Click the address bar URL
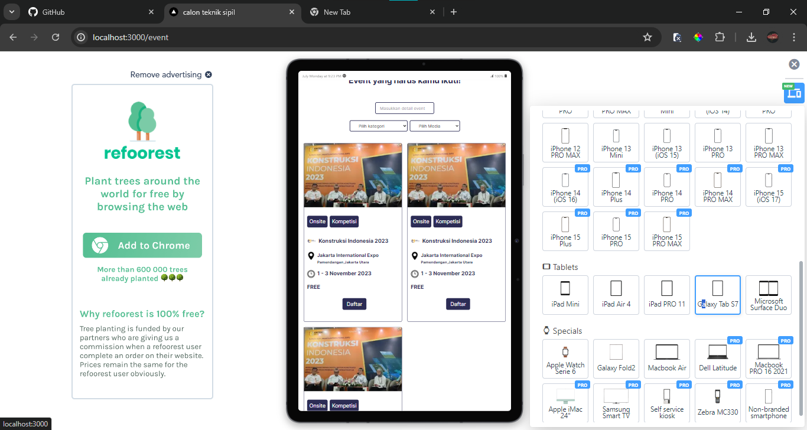This screenshot has width=807, height=430. tap(131, 37)
